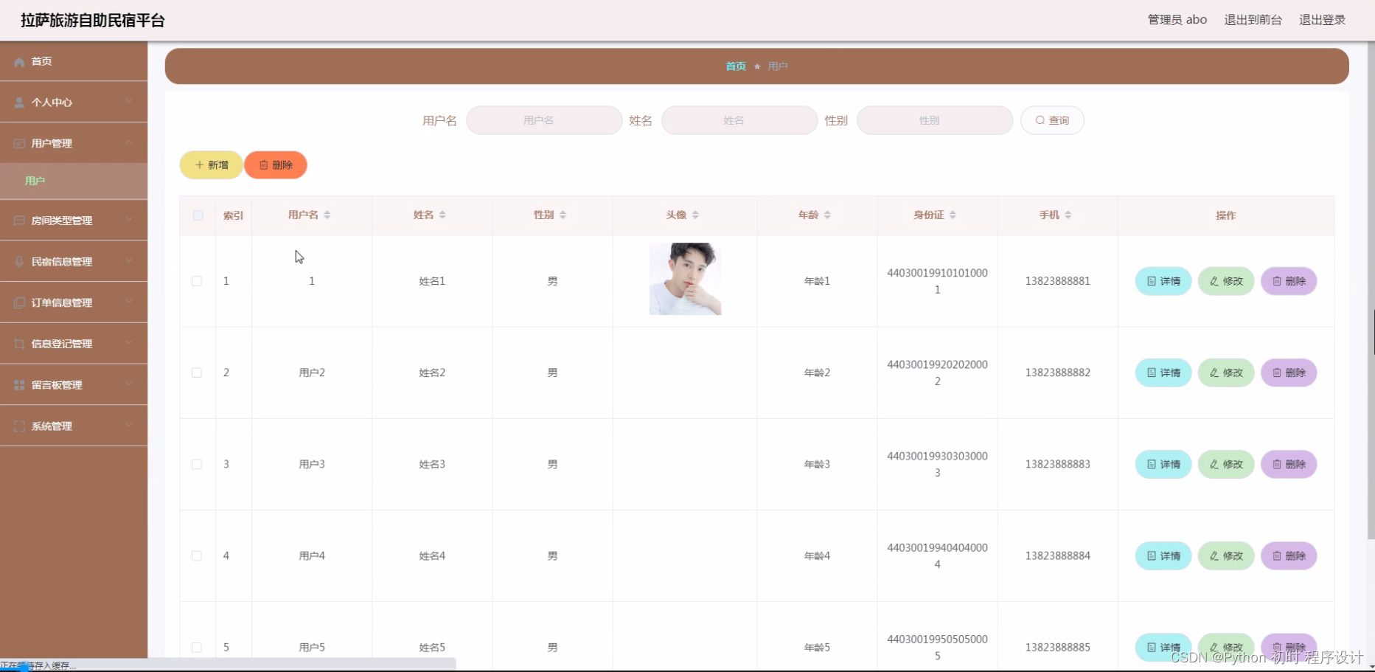The height and width of the screenshot is (672, 1375).
Task: Collapse the 用户管理 menu chevron
Action: click(129, 142)
